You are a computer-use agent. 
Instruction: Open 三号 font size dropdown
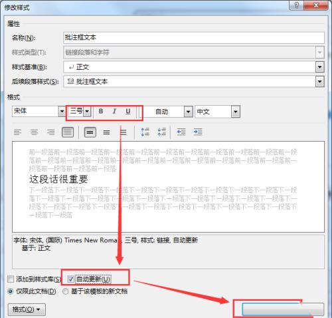(x=87, y=111)
